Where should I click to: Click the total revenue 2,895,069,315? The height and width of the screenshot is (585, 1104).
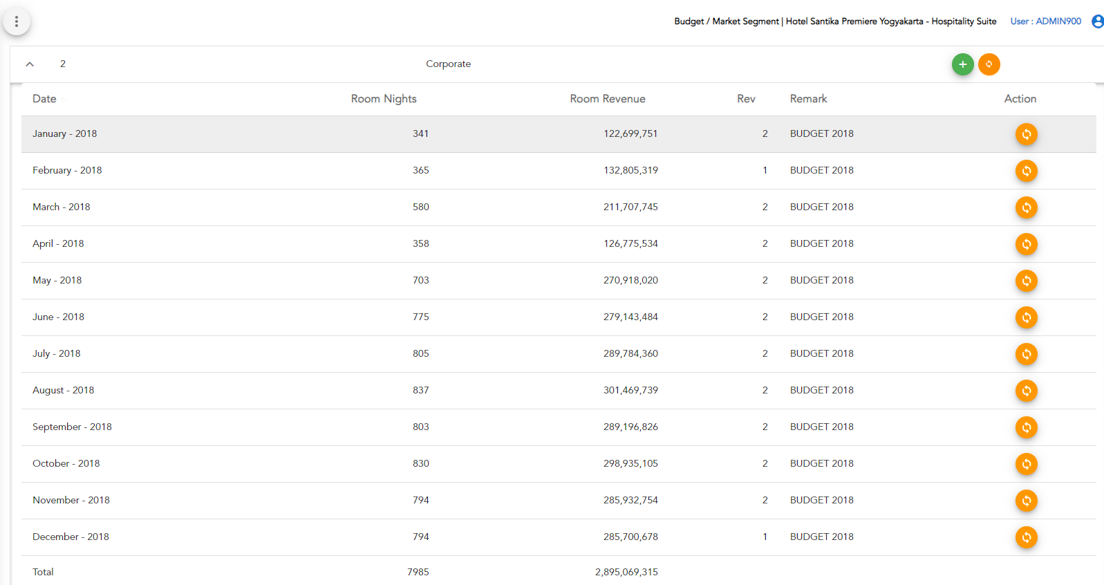click(626, 572)
